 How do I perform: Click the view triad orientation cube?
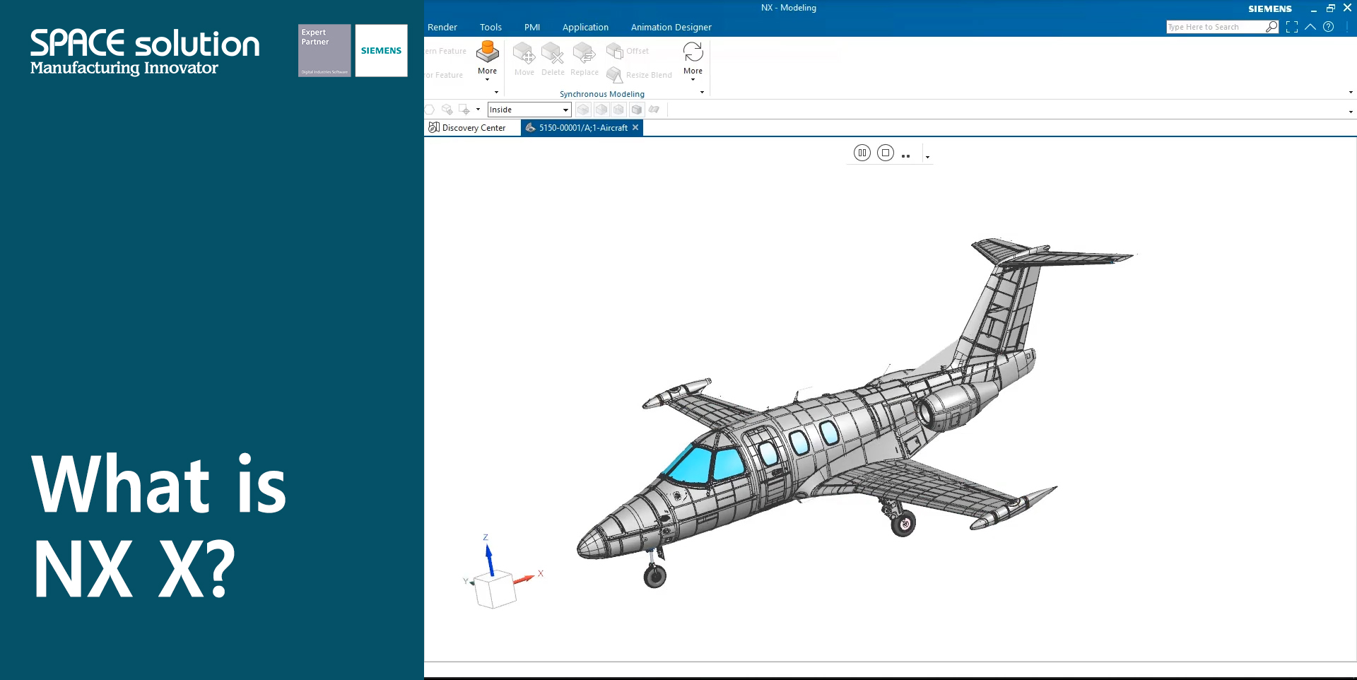(x=494, y=590)
